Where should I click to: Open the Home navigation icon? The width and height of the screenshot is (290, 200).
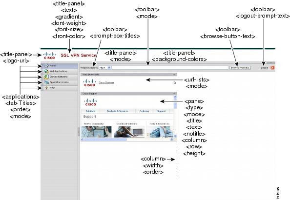(x=46, y=66)
